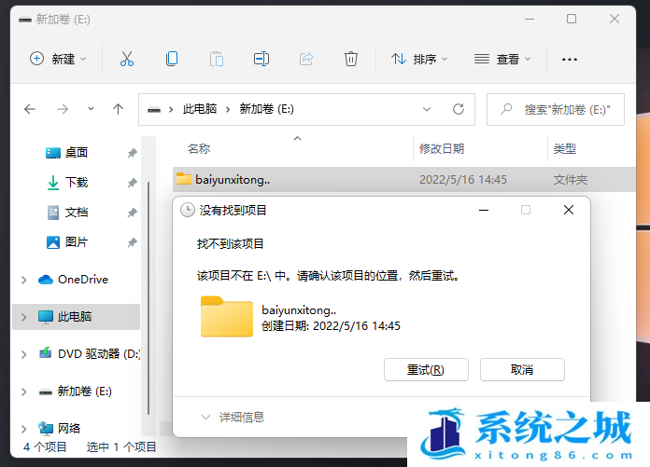The width and height of the screenshot is (650, 467).
Task: Click the large folder icon in dialog
Action: [227, 316]
